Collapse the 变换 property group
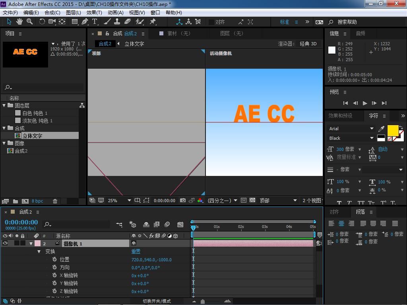The width and height of the screenshot is (407, 305). tap(39, 251)
